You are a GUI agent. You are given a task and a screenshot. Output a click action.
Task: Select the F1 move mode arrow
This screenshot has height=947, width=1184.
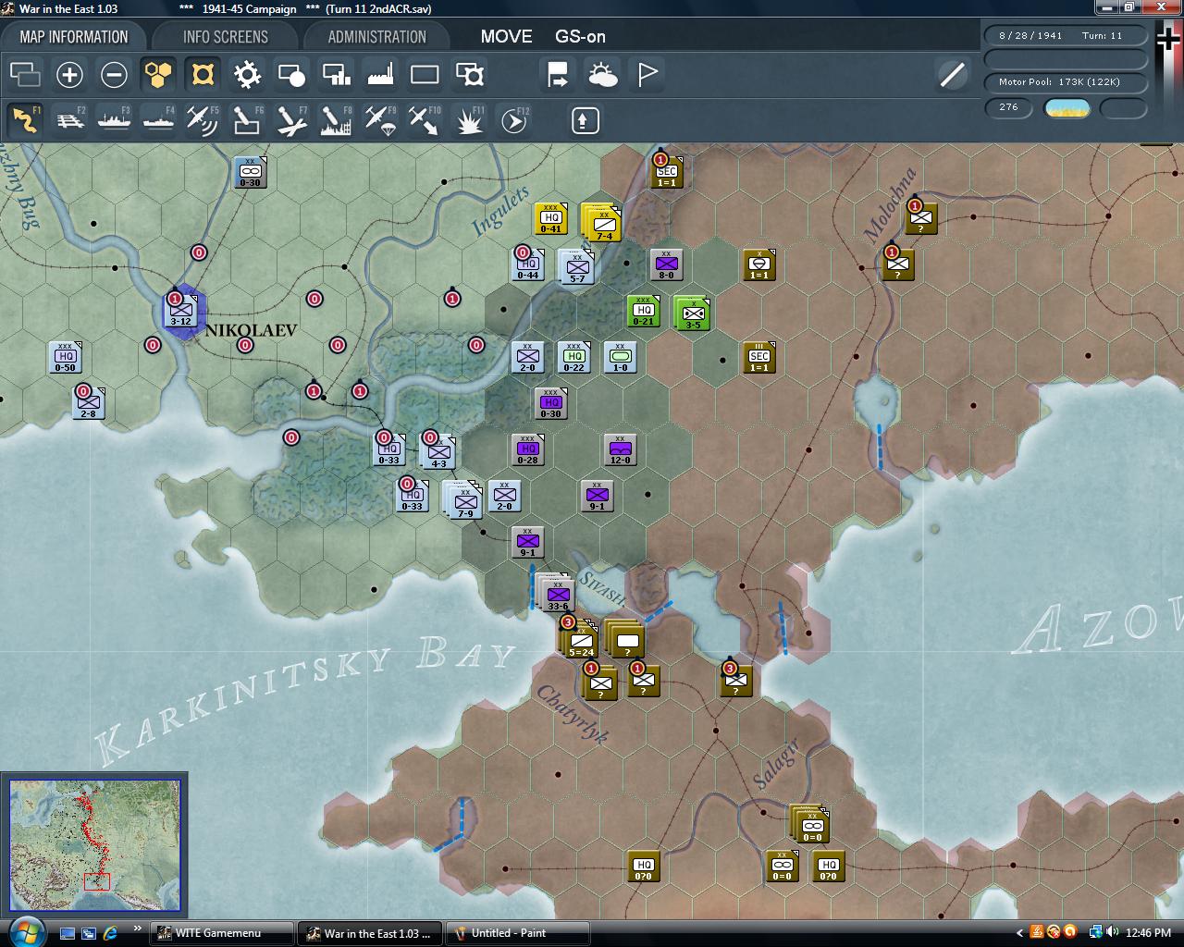tap(25, 120)
